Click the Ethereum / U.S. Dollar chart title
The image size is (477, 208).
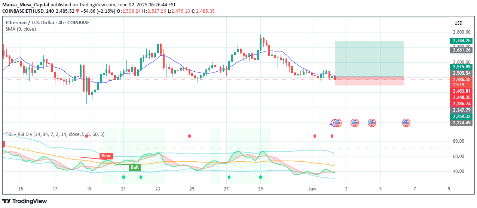click(48, 22)
